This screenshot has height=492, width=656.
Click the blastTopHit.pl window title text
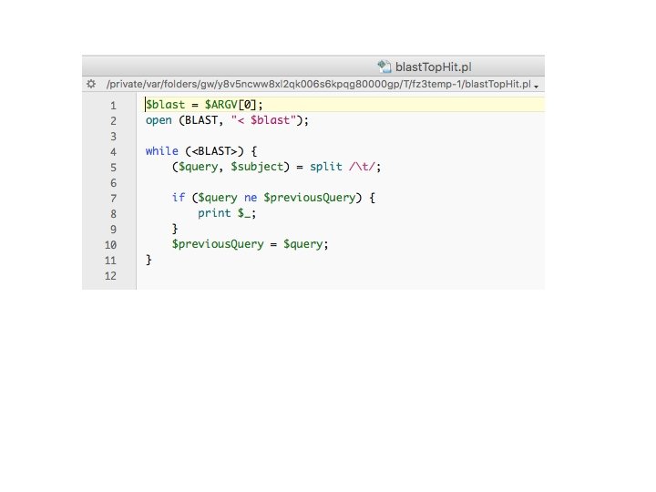(x=434, y=67)
